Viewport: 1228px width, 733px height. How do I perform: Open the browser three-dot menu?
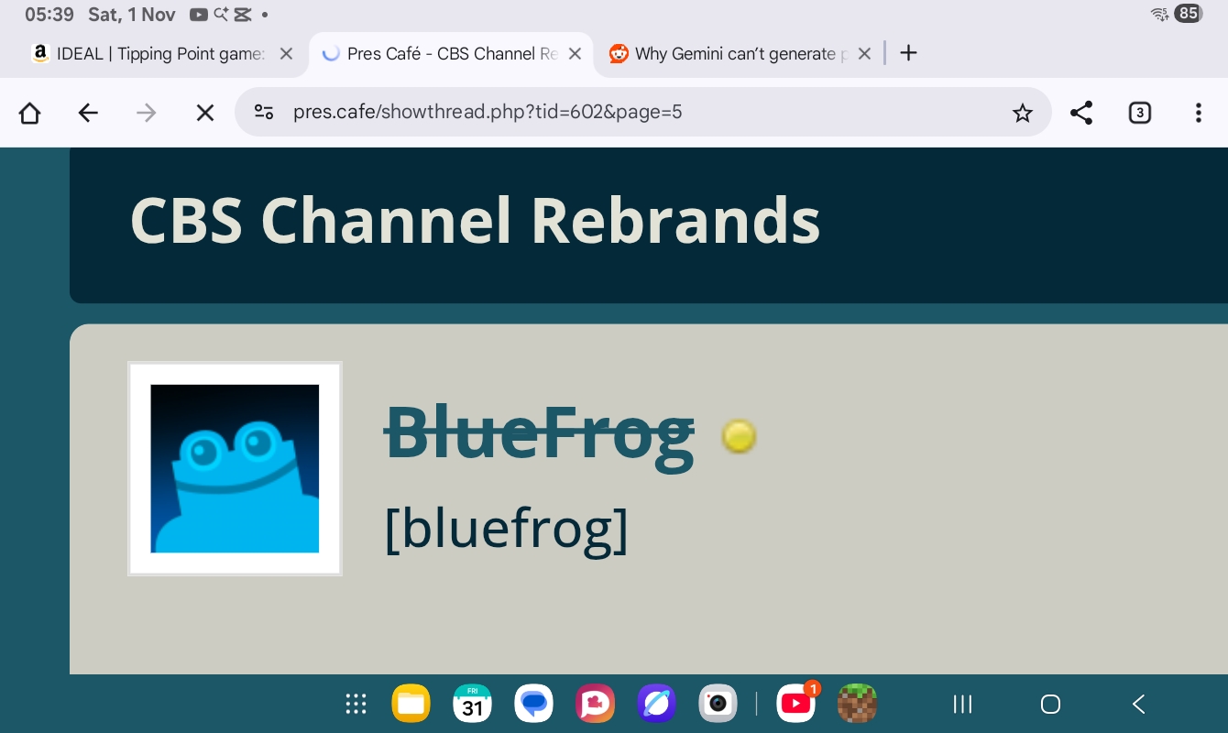pyautogui.click(x=1198, y=113)
